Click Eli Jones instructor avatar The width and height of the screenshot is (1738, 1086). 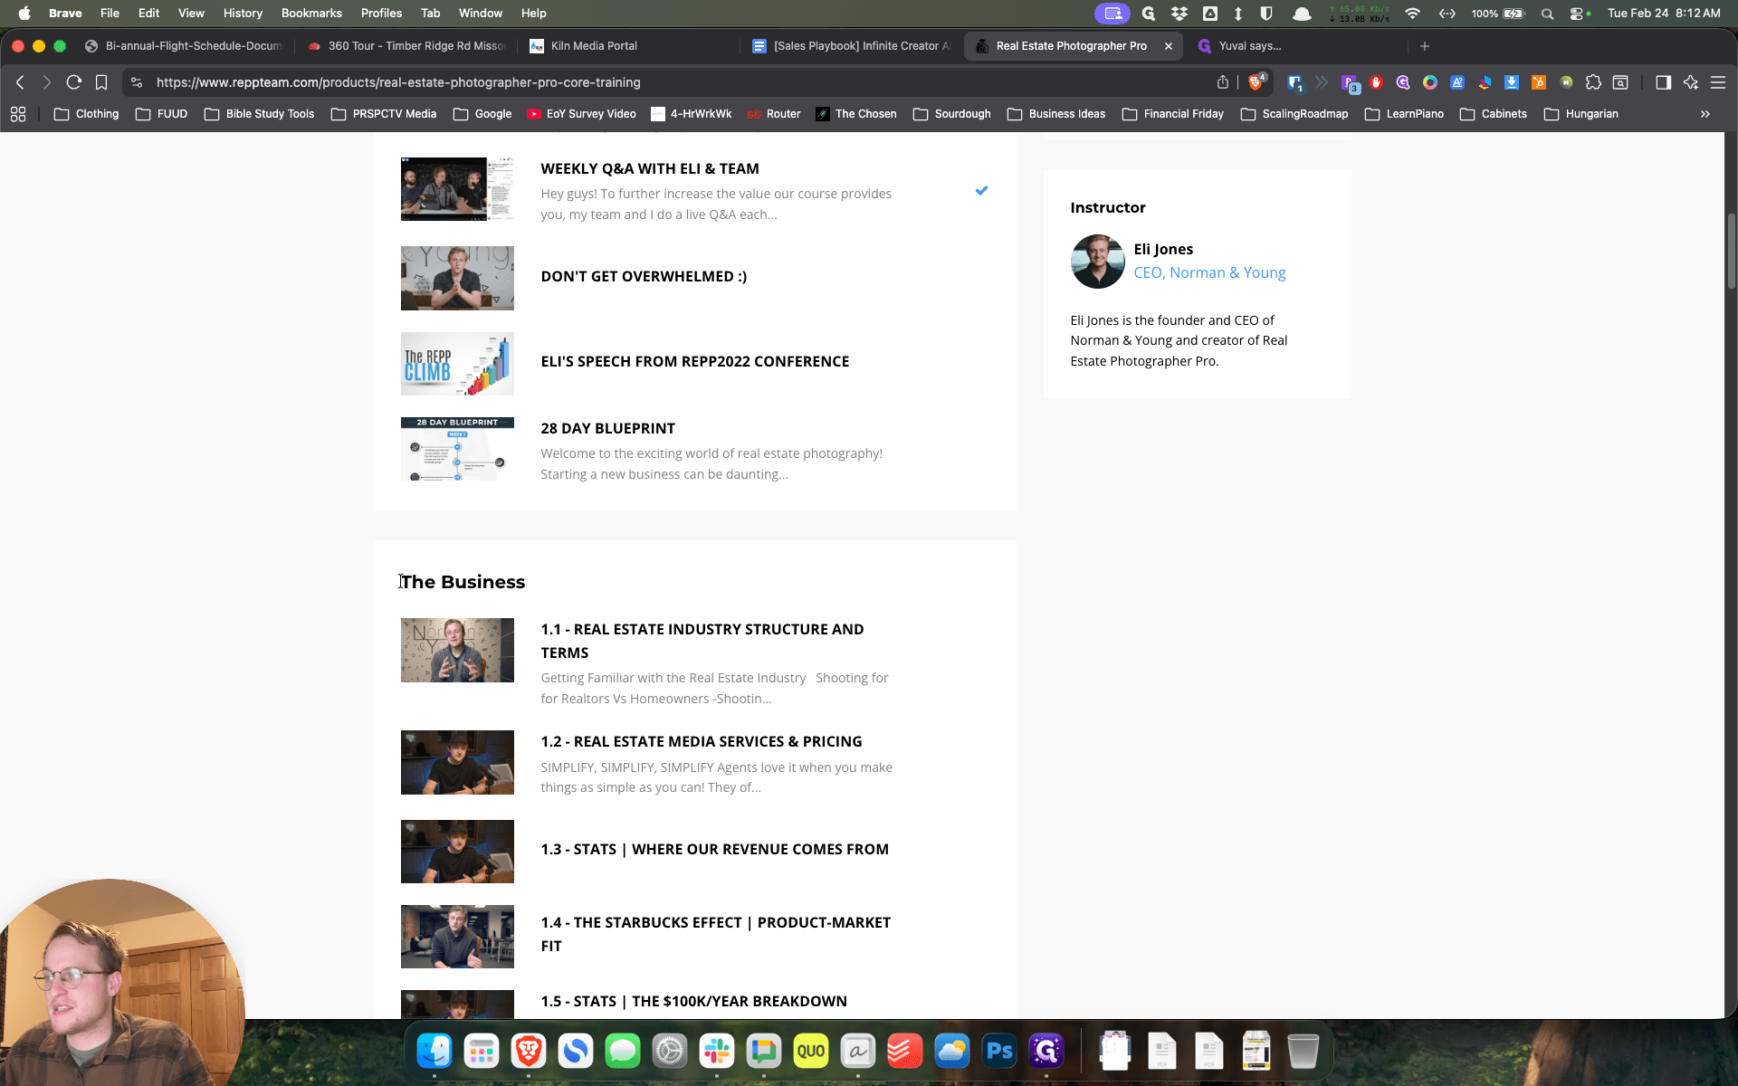pos(1097,262)
